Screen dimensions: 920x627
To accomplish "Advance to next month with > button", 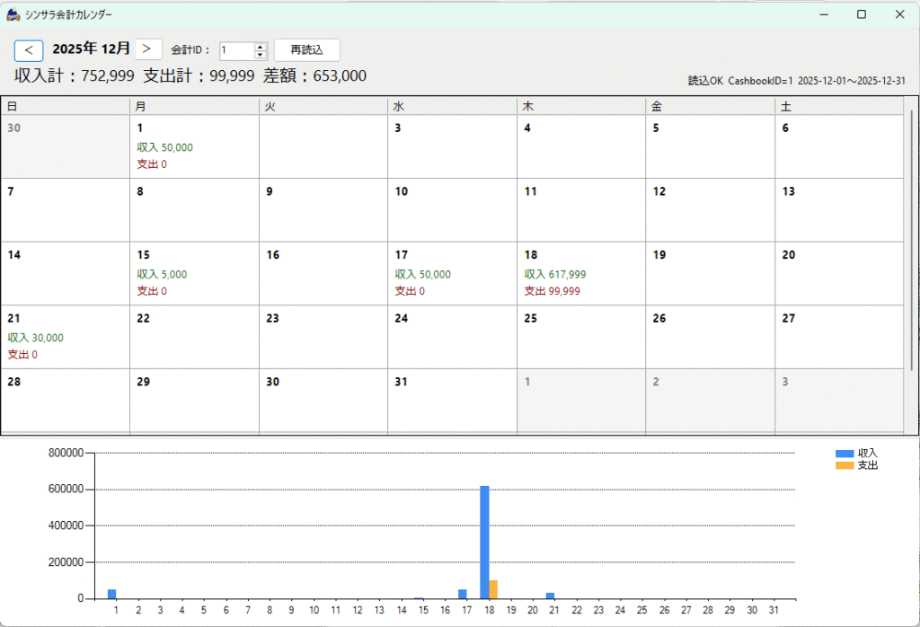I will [x=148, y=49].
